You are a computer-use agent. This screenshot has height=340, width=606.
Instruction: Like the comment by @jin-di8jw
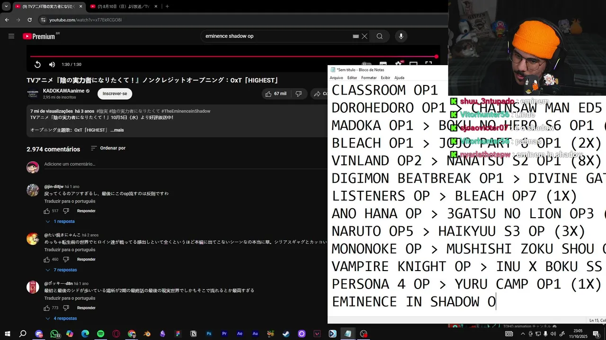[x=47, y=211]
